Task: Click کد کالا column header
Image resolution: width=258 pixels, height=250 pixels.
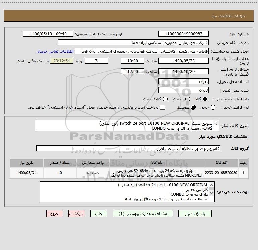Action: click(x=221, y=163)
